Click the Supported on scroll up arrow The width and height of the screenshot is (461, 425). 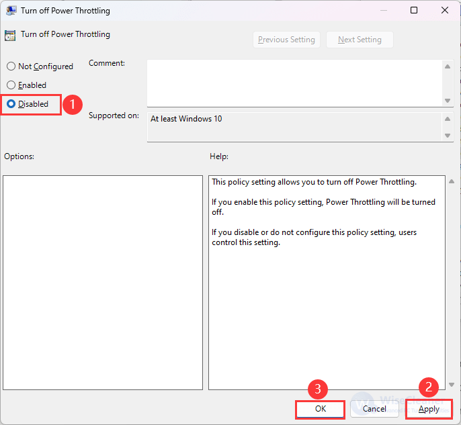coord(448,119)
